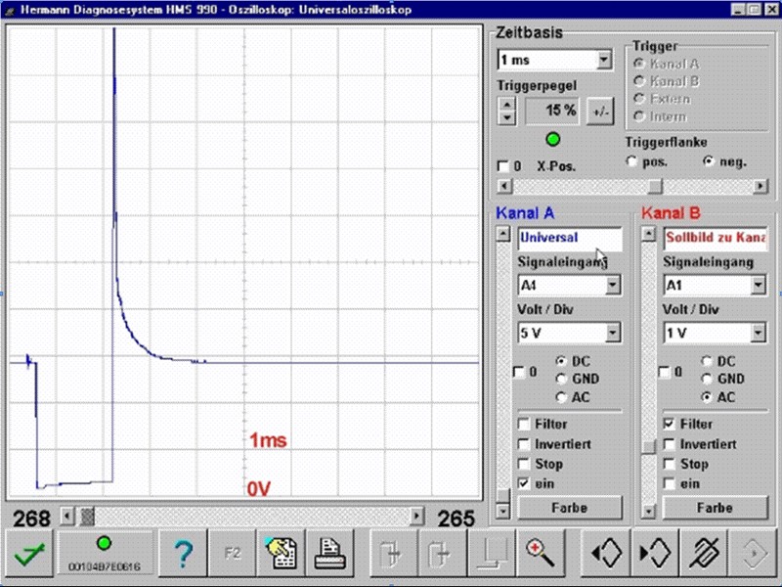This screenshot has height=587, width=782.
Task: Check the Stop box under Kanal A
Action: pyautogui.click(x=524, y=464)
